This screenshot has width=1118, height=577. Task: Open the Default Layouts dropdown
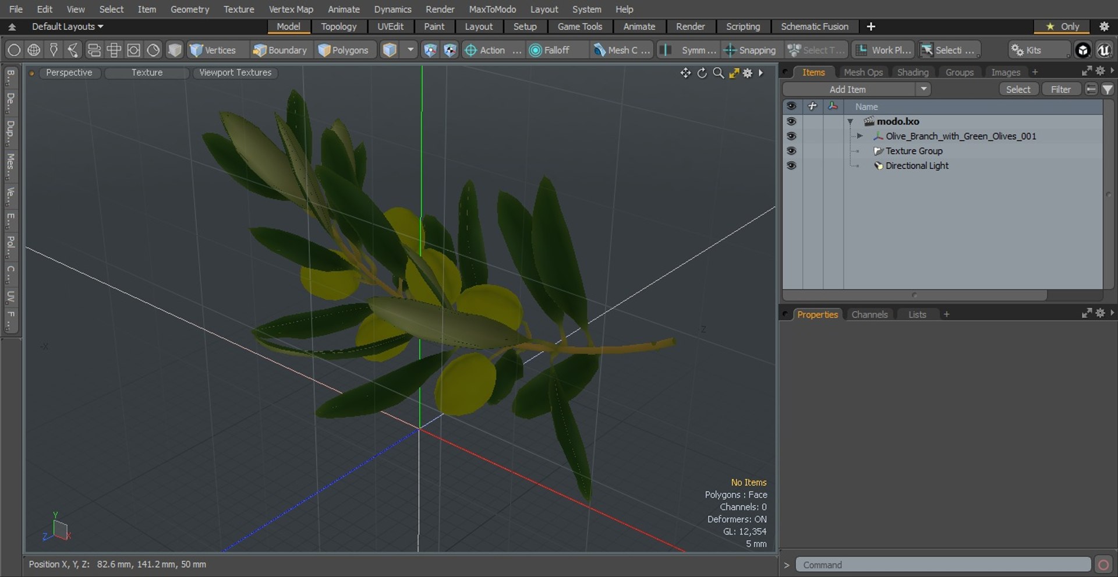click(x=68, y=27)
